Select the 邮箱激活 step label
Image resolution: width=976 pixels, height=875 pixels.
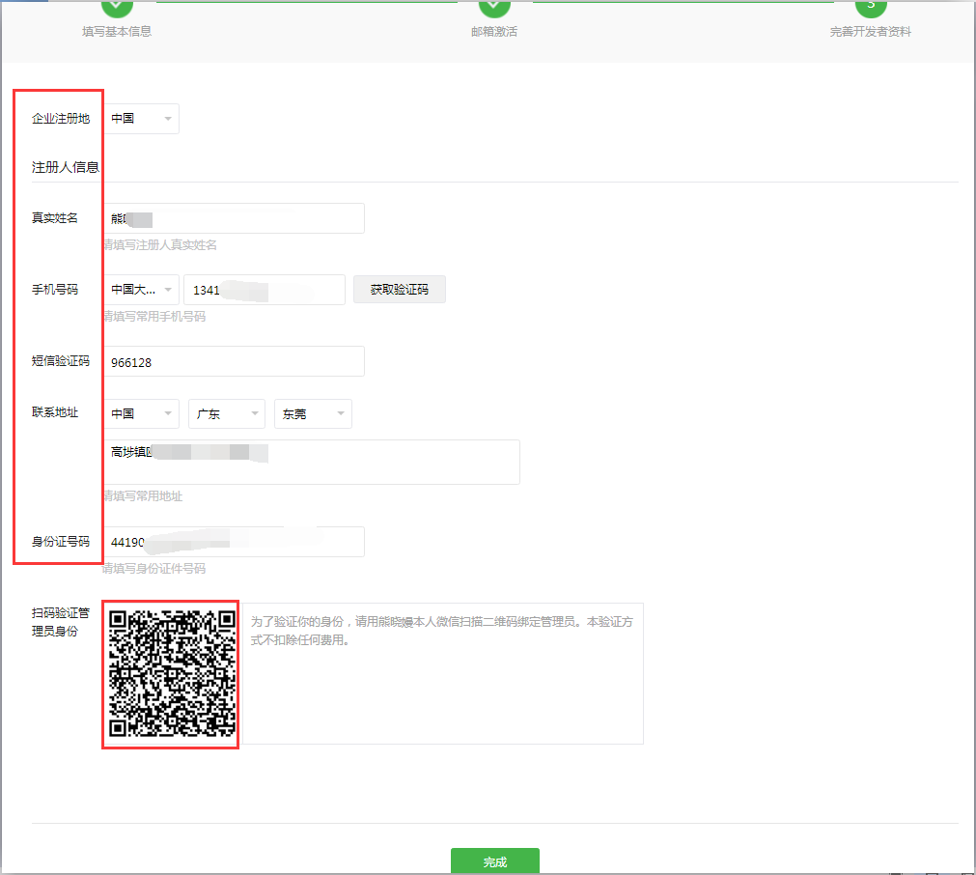coord(493,32)
